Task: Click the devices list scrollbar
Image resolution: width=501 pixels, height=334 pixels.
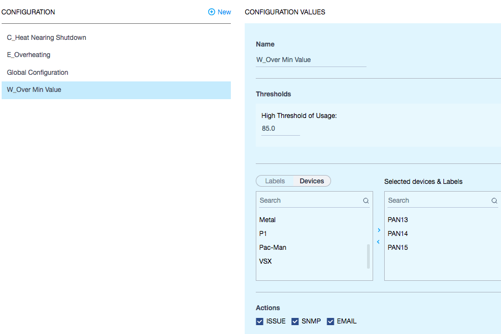Action: (x=368, y=255)
